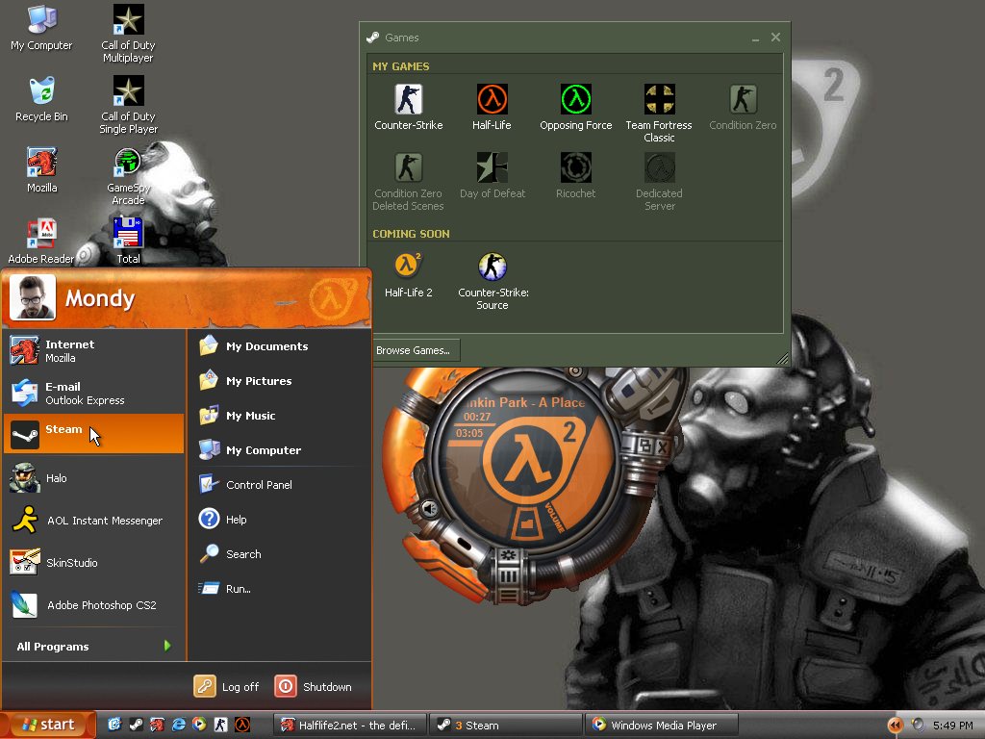Open Adobe Reader desktop shortcut
Image resolution: width=985 pixels, height=739 pixels.
41,241
